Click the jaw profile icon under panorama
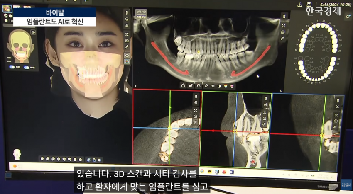 pyautogui.click(x=191, y=85)
